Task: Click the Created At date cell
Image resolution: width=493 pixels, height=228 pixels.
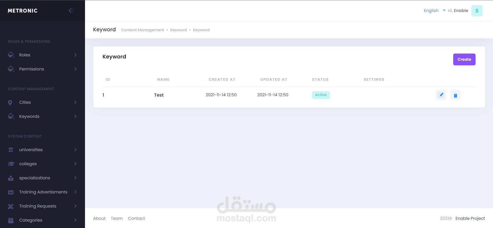Action: [x=221, y=95]
